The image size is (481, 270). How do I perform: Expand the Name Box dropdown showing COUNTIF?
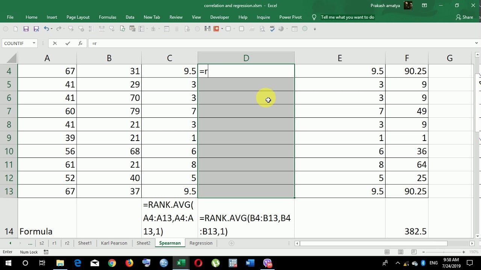pyautogui.click(x=34, y=43)
